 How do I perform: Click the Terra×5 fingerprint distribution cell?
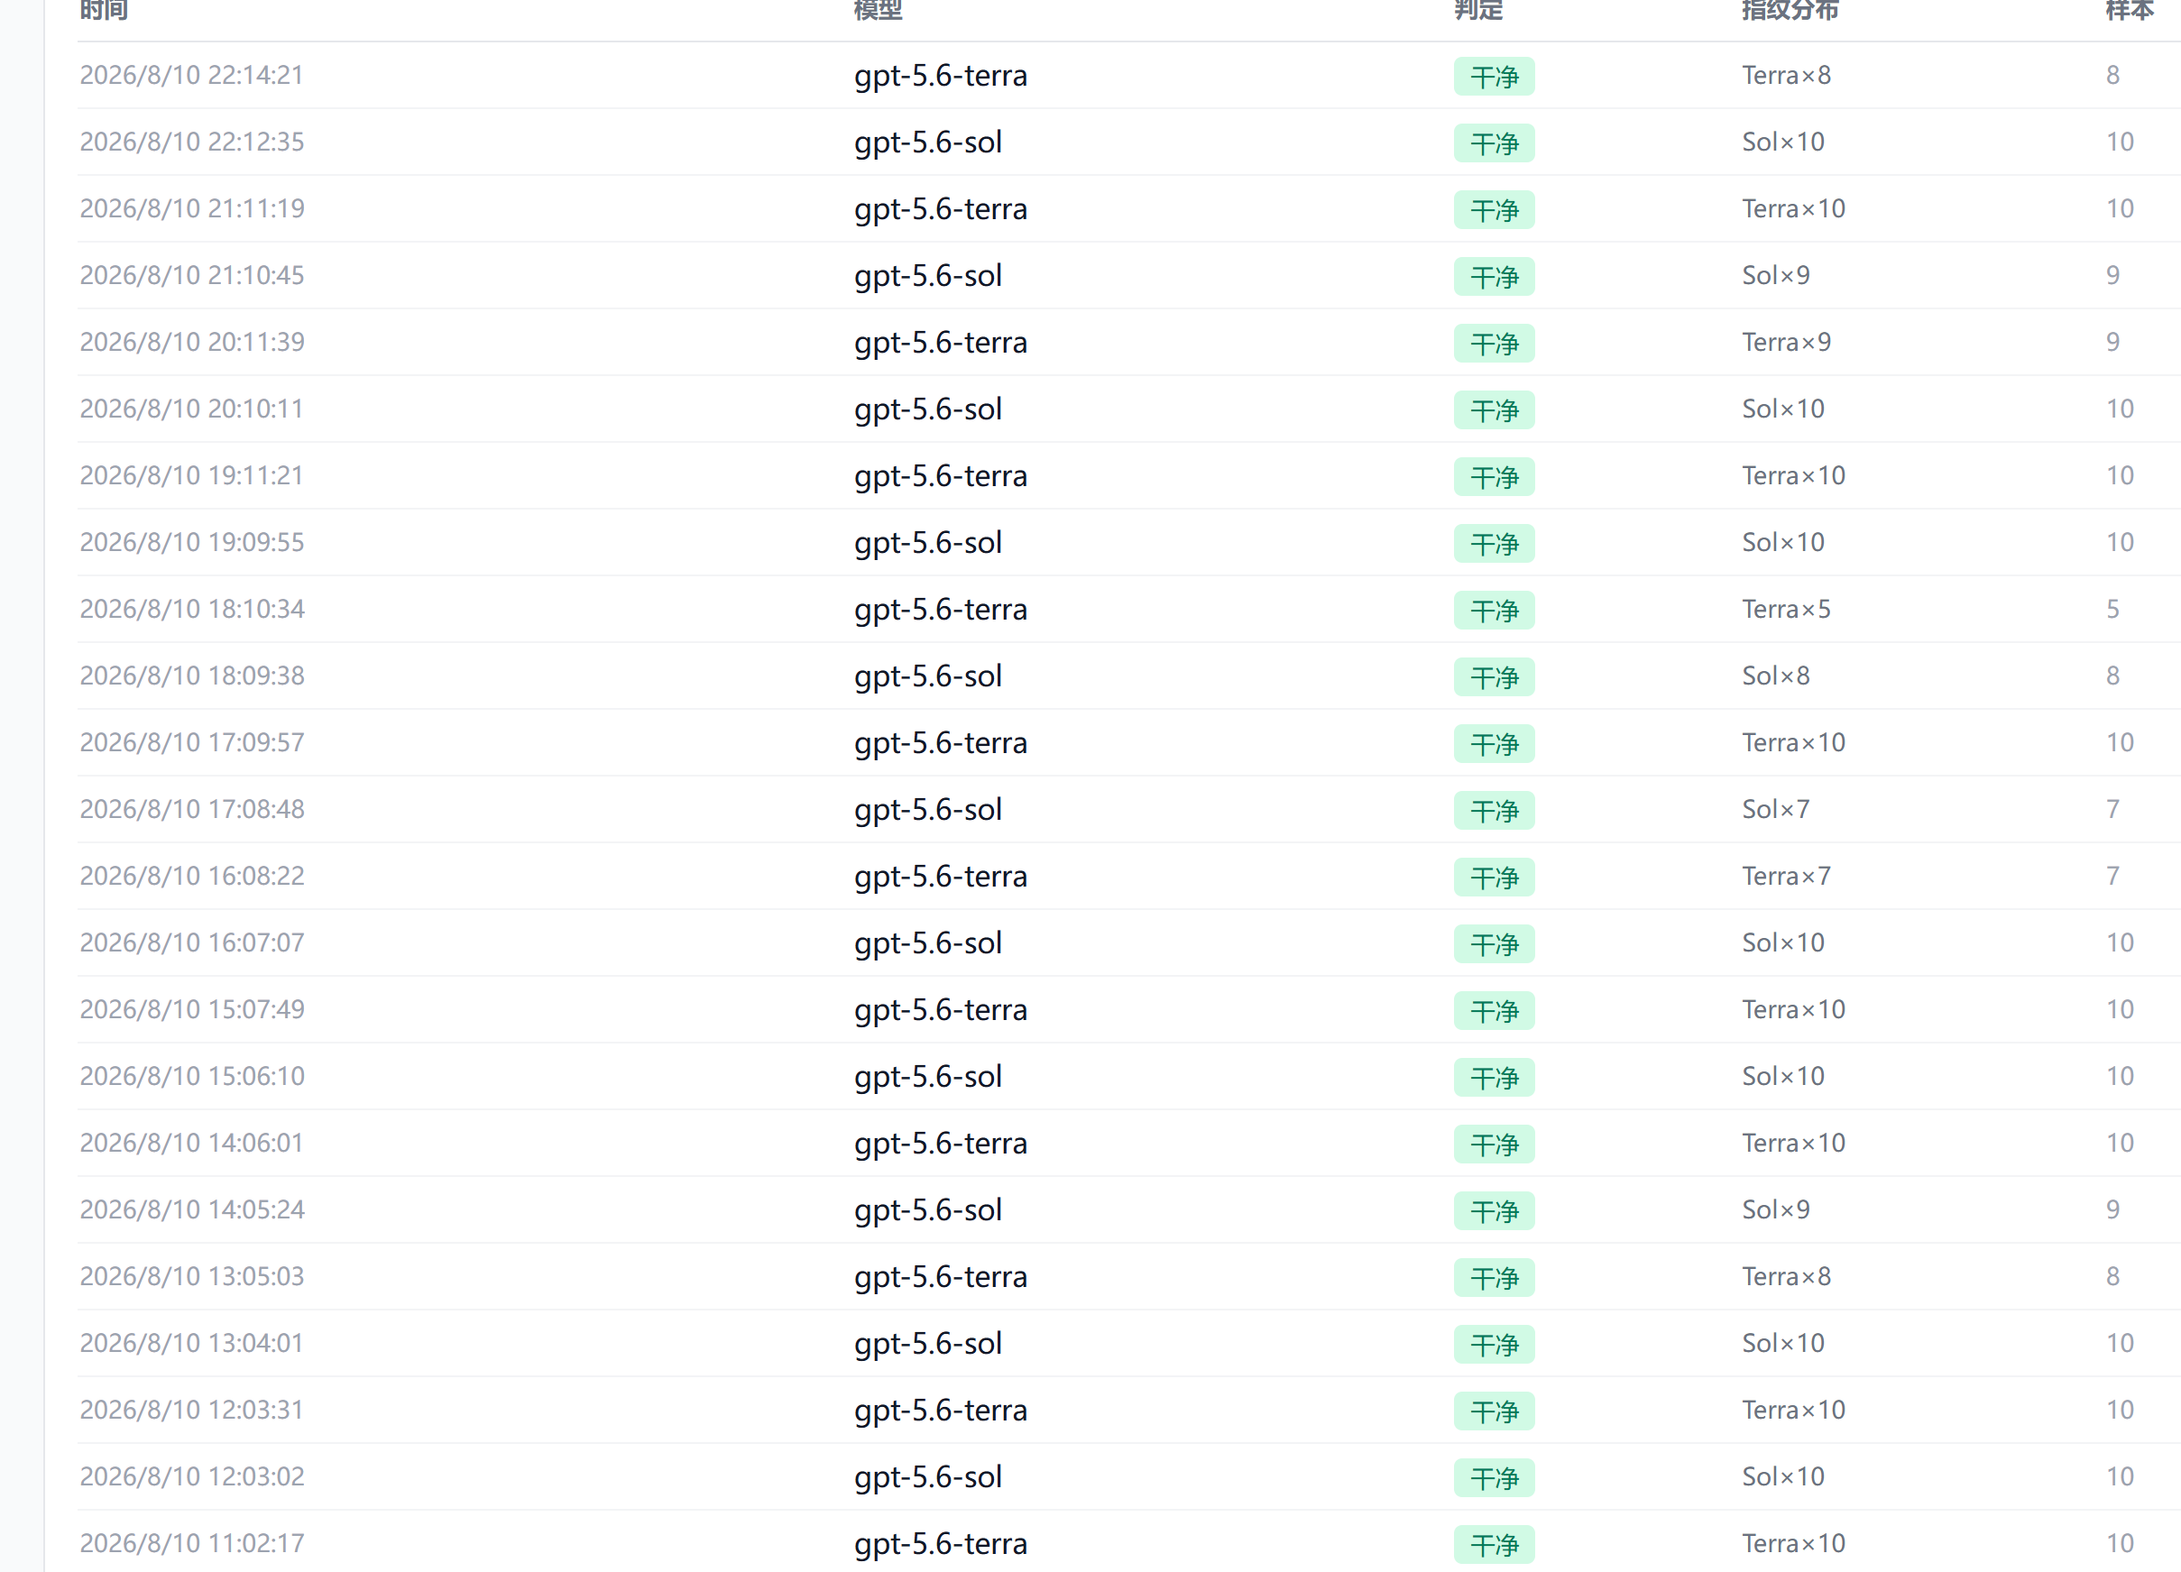(x=1786, y=609)
